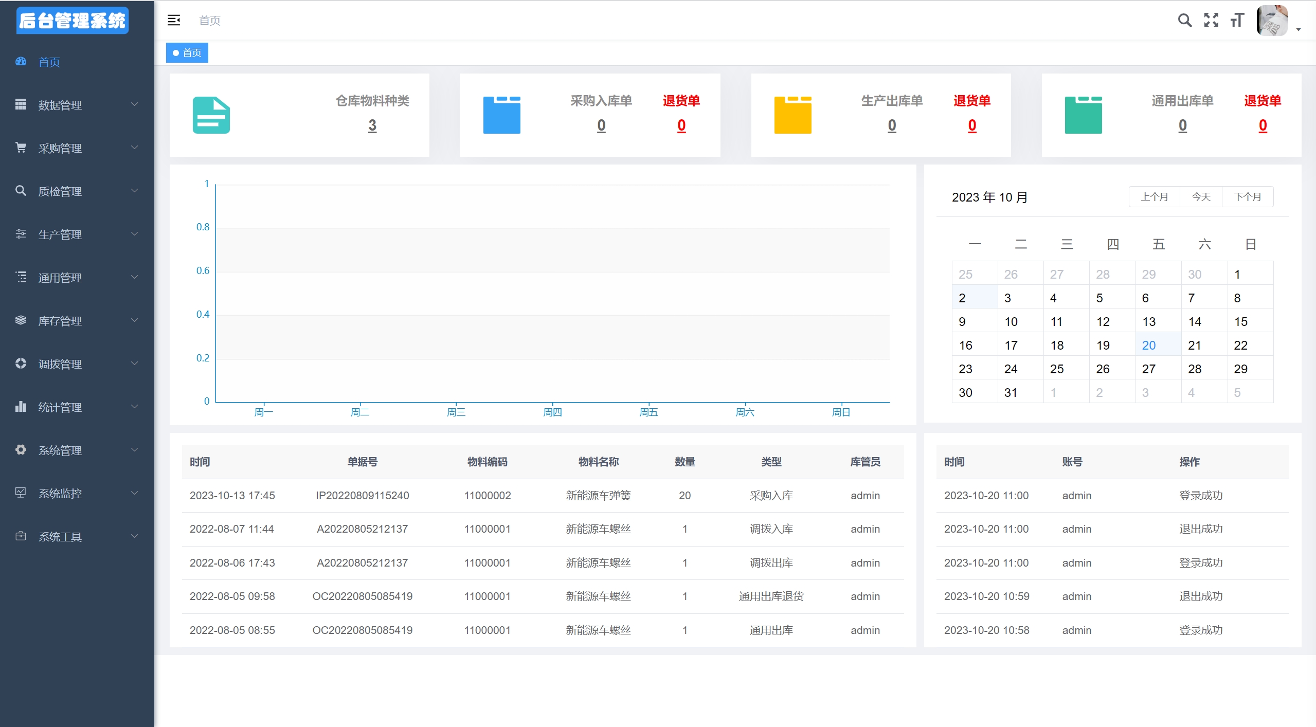Collapse the sidebar with hamburger icon

pyautogui.click(x=174, y=20)
